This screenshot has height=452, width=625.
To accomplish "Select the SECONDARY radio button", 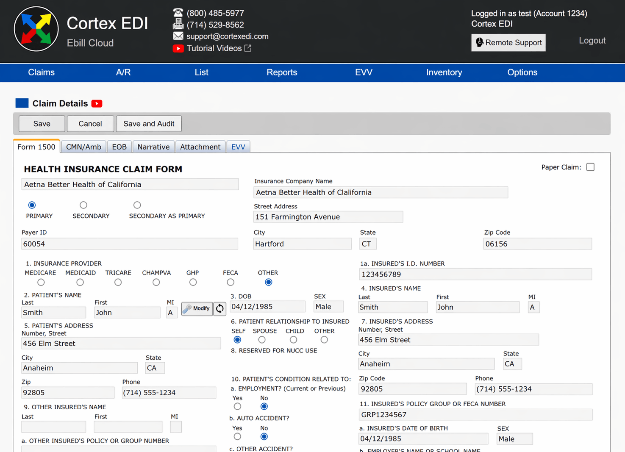I will tap(83, 205).
